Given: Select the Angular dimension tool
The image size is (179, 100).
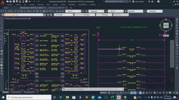Looking at the screenshot, I should tap(24, 11).
